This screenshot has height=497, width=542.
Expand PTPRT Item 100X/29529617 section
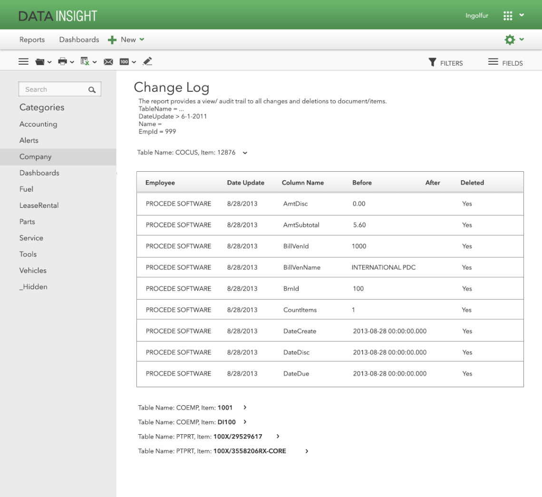(x=278, y=436)
